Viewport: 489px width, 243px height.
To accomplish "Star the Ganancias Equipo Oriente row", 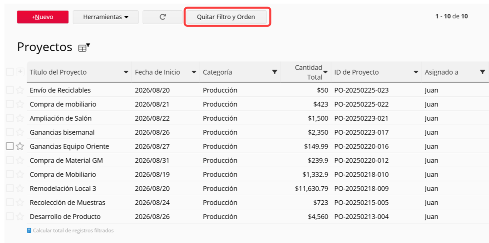I will (x=20, y=146).
